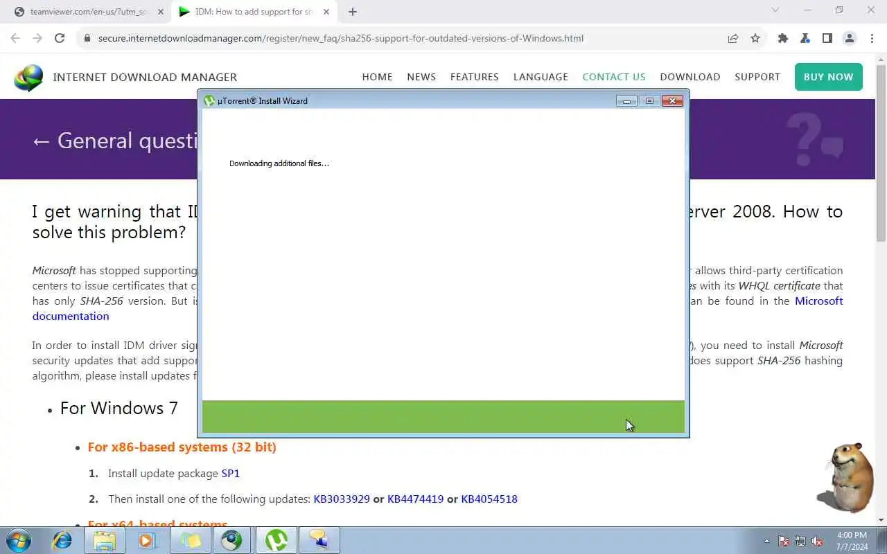
Task: Open CONTACT US in the IDM navigation
Action: click(614, 77)
